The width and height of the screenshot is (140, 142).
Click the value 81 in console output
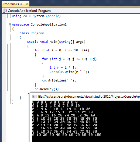[x=88, y=132]
